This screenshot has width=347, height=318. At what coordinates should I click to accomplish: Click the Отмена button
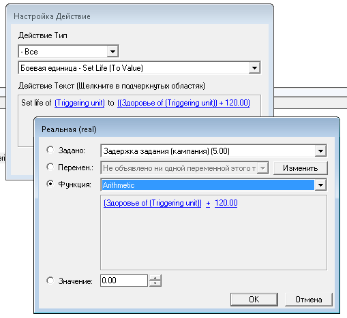[x=309, y=300]
